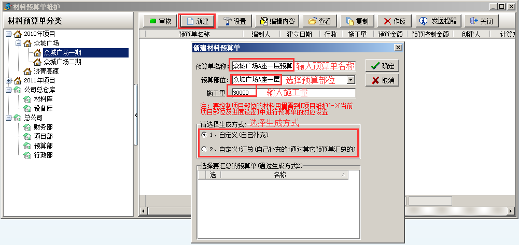Void the record with 作废 button
The height and width of the screenshot is (245, 519).
(x=395, y=21)
